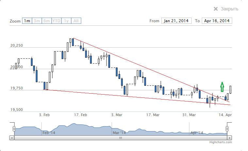Screen dimensions: 248x151
Task: Click the Mar '14 navigator label
Action: click(119, 133)
